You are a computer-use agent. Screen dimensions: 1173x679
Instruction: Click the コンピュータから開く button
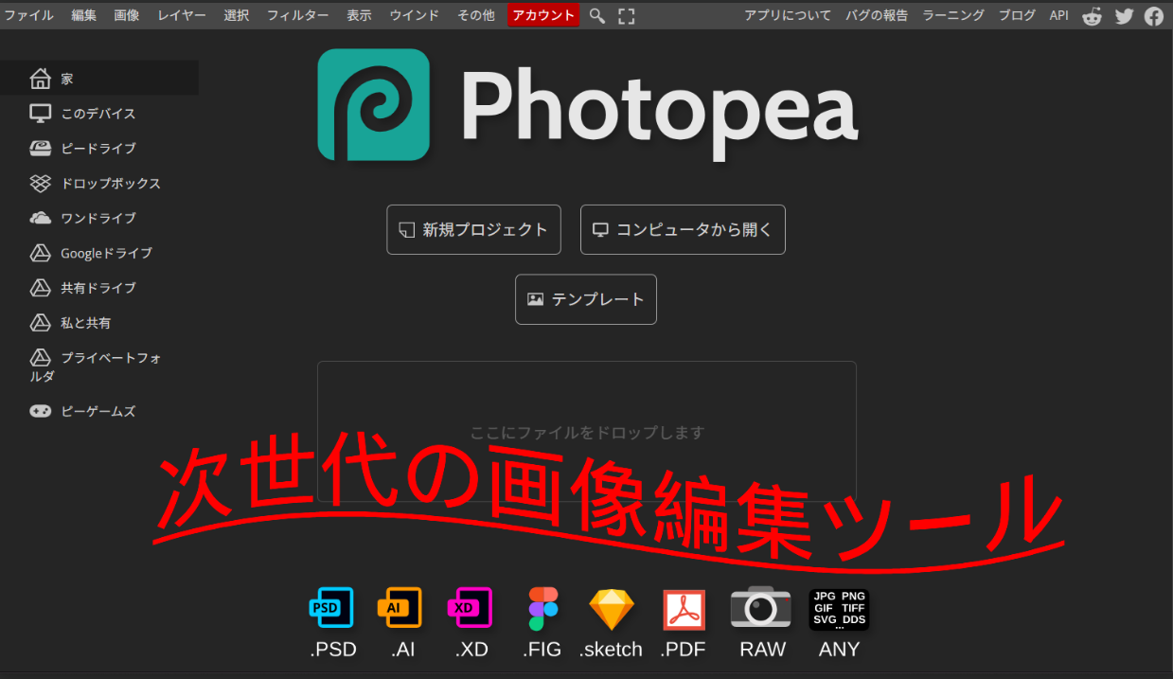pyautogui.click(x=683, y=229)
